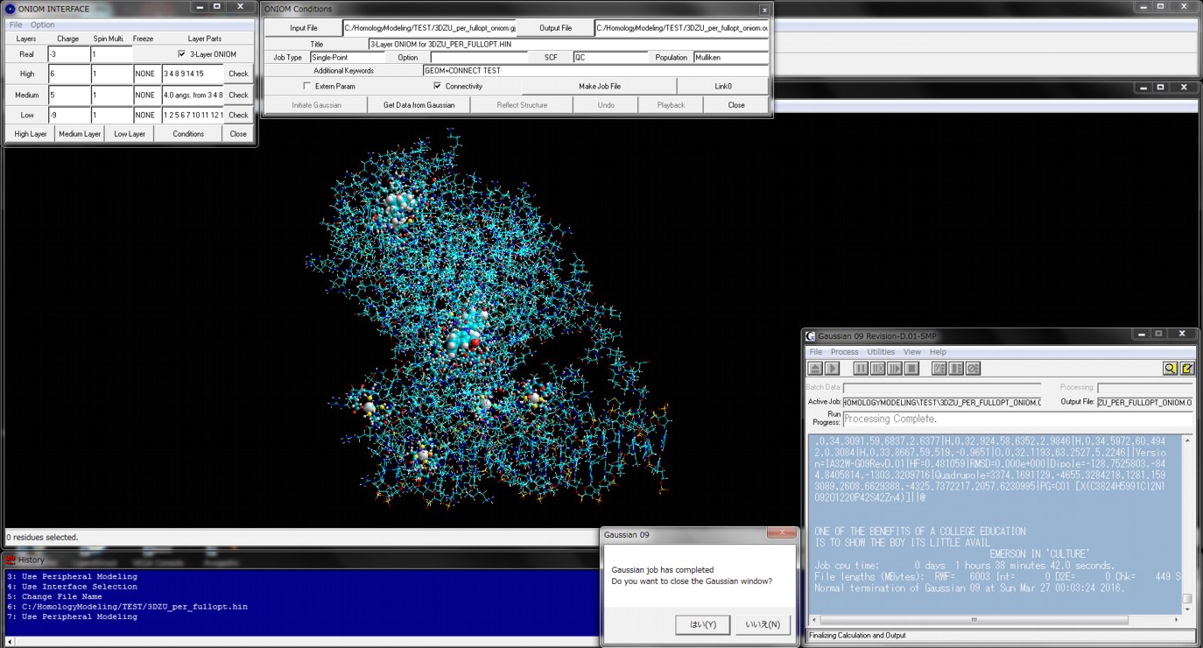Image resolution: width=1203 pixels, height=648 pixels.
Task: Click the Real layer Charge field
Action: click(x=68, y=54)
